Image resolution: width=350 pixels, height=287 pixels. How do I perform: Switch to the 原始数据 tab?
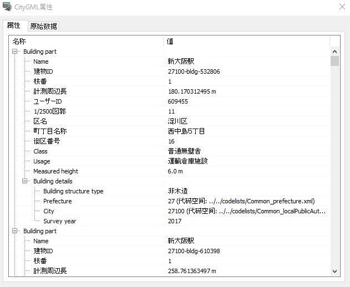[43, 26]
